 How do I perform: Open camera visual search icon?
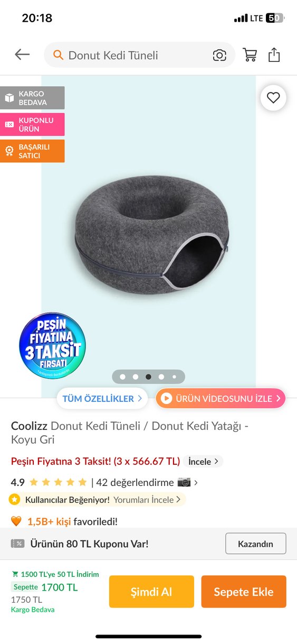point(219,55)
